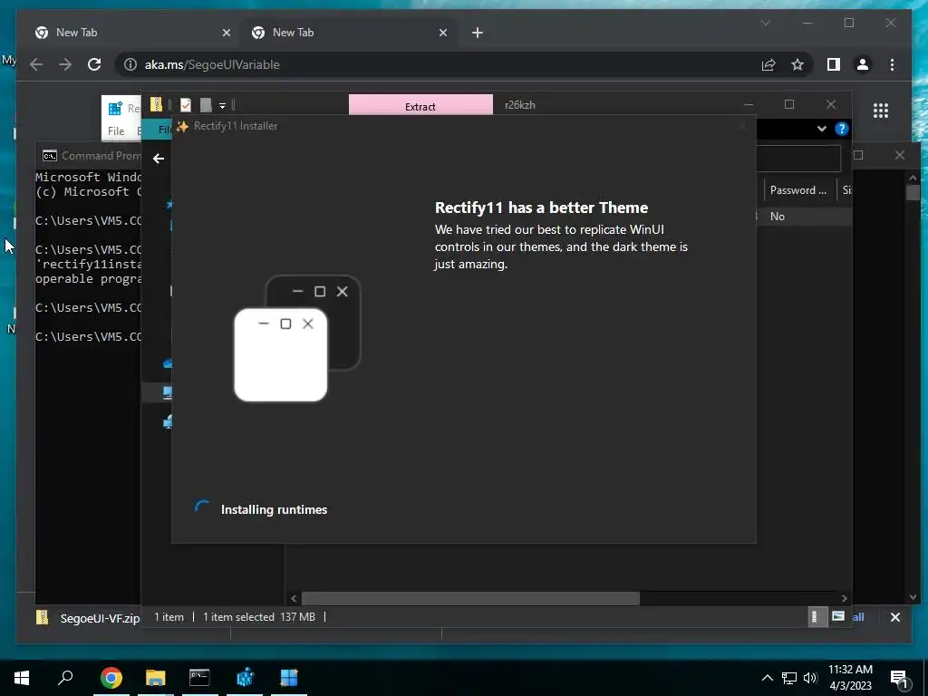
Task: Click the 'Installing runtimes' status text
Action: click(274, 509)
